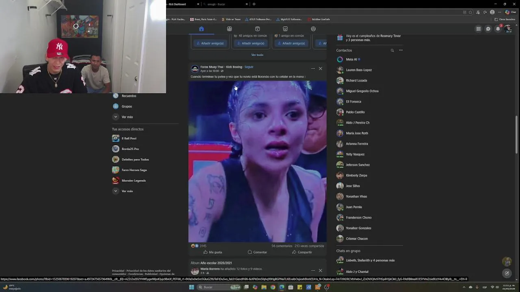520x292 pixels.
Task: Click the taskbar Buscar search box
Action: coord(219,287)
